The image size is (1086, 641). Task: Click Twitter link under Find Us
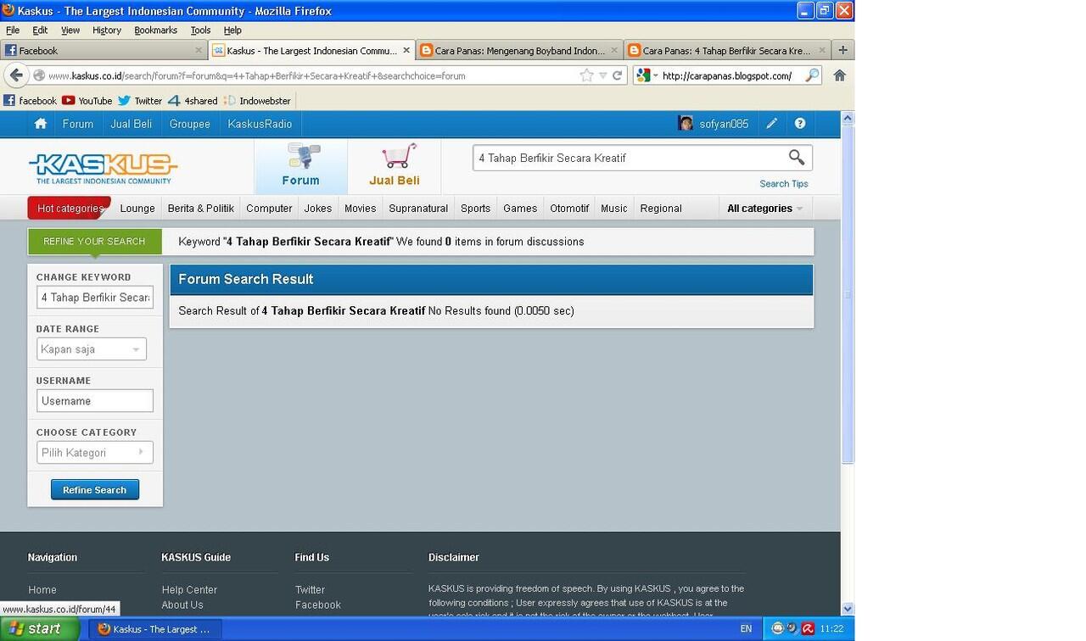tap(310, 590)
